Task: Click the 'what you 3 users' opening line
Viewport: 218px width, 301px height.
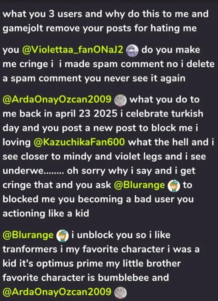Action: [106, 14]
